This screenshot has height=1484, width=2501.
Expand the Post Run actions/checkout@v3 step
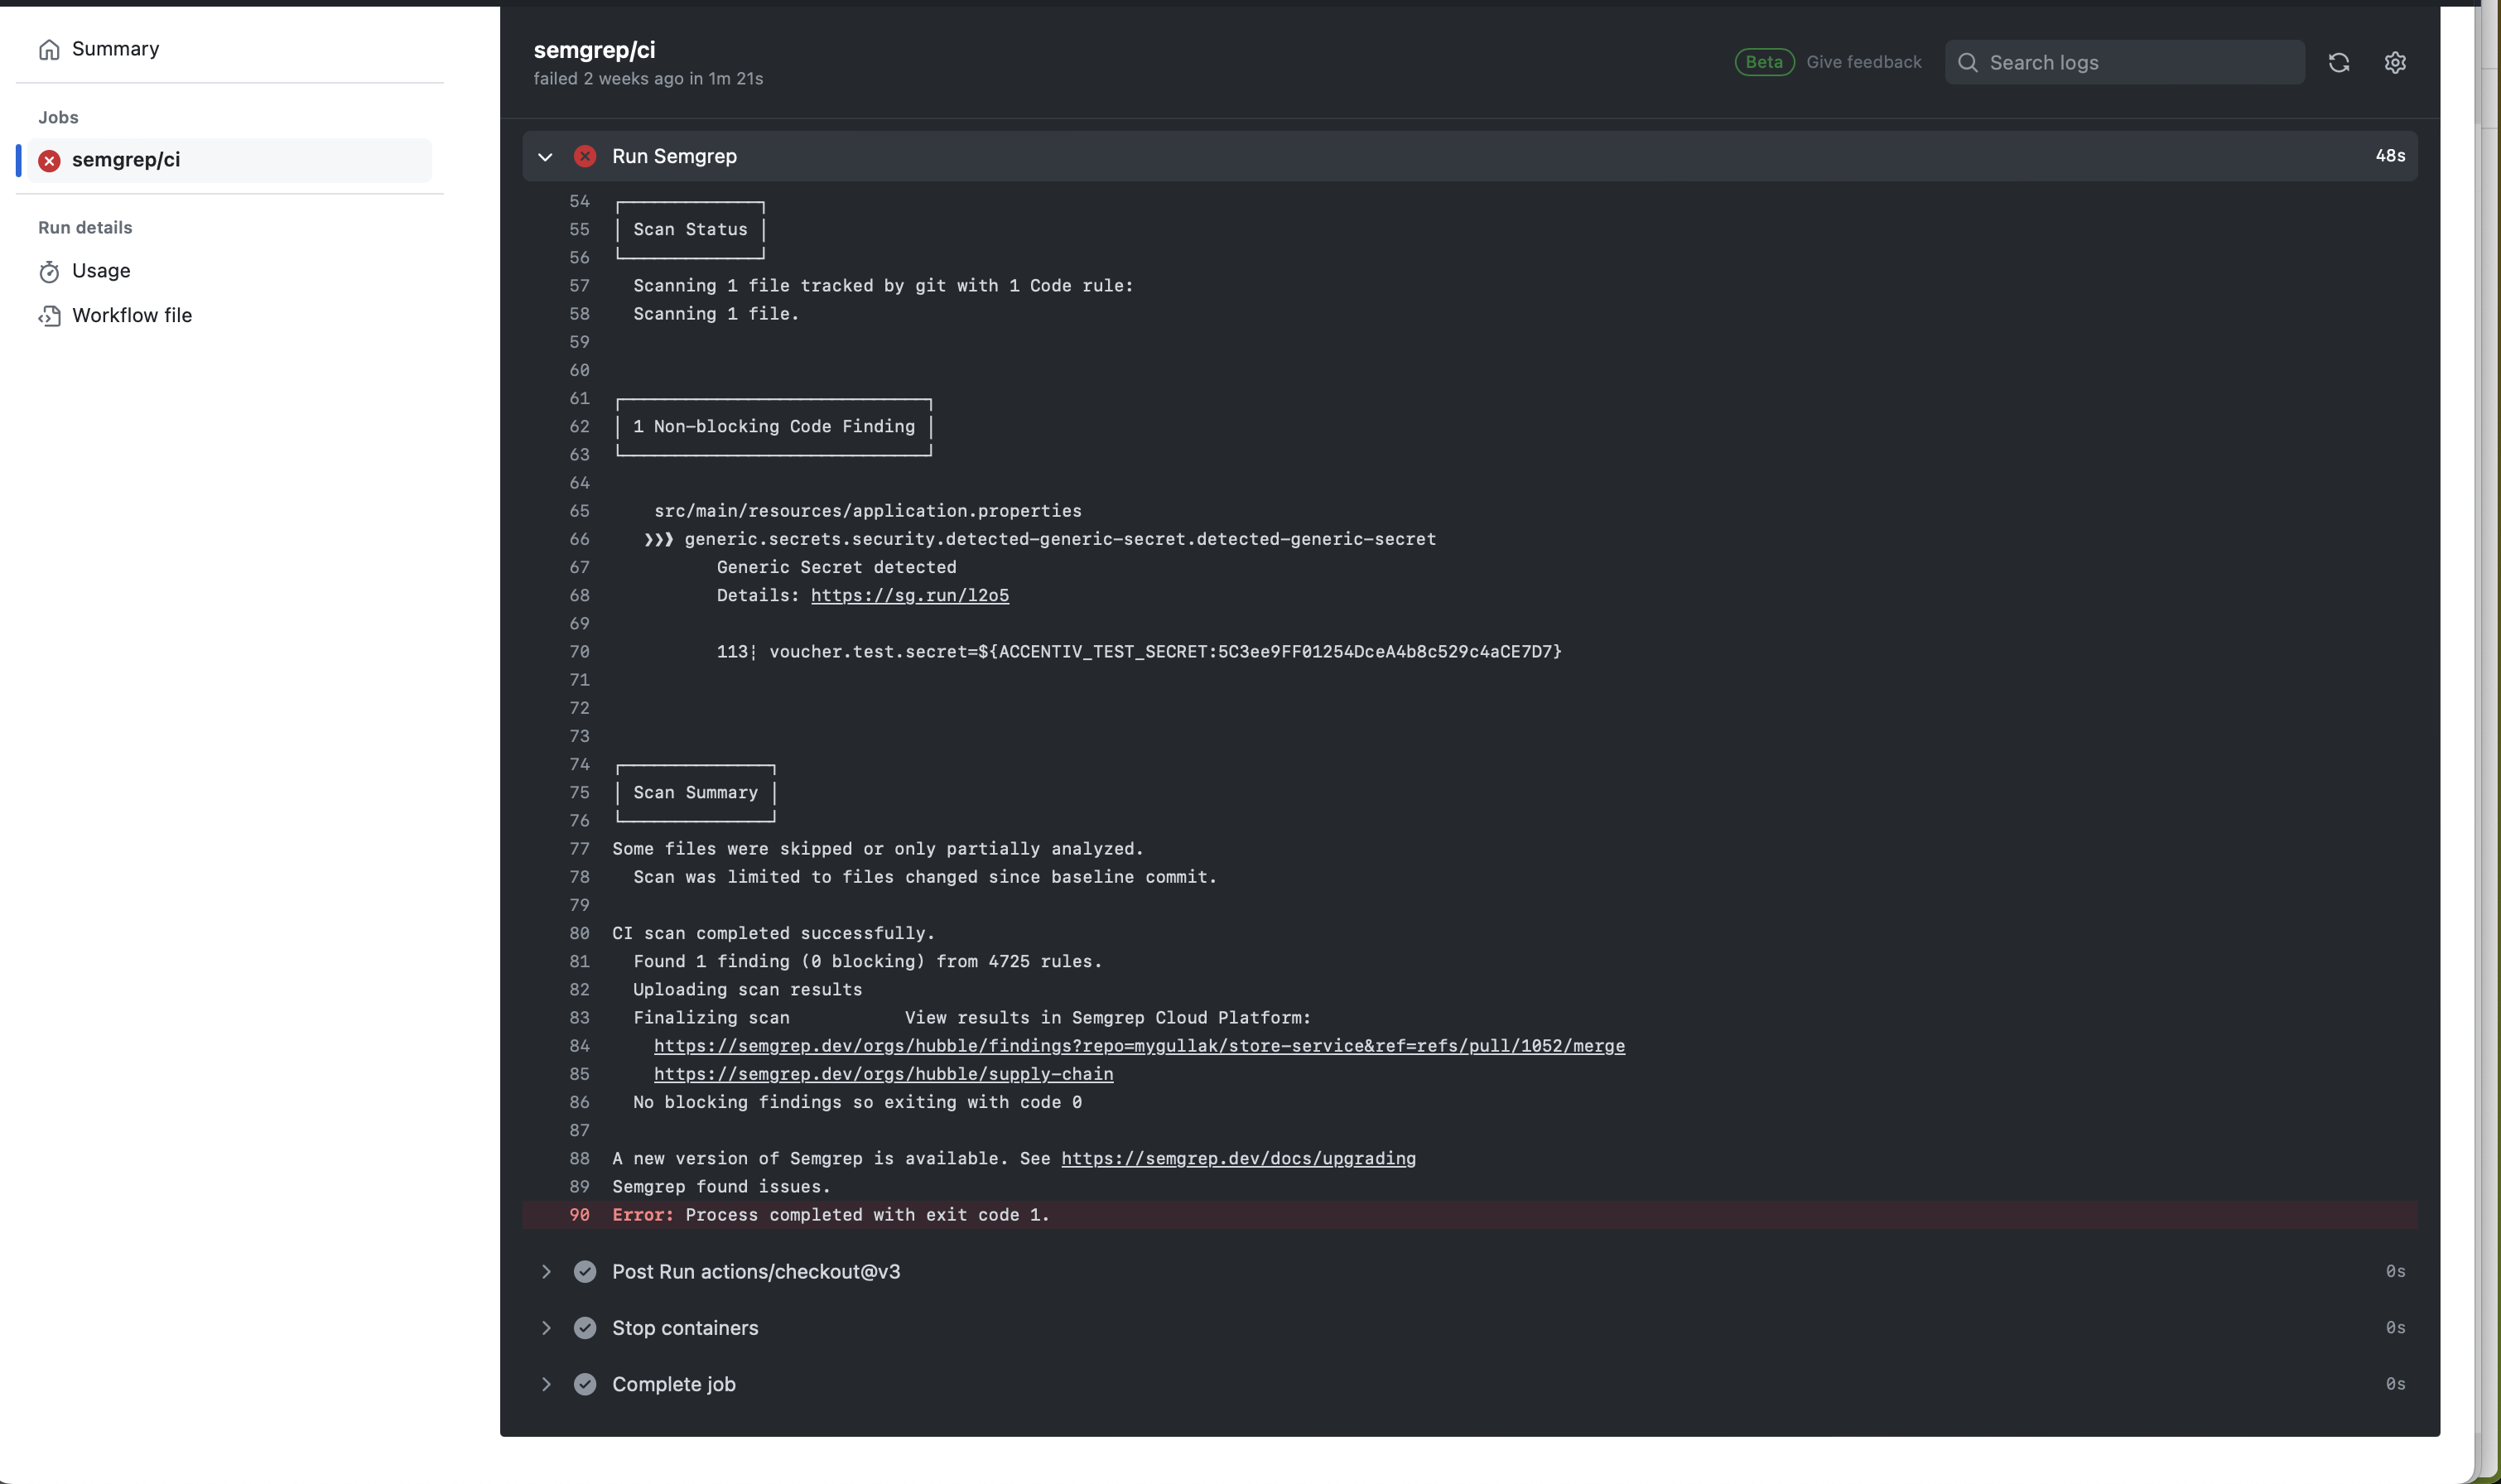tap(546, 1271)
